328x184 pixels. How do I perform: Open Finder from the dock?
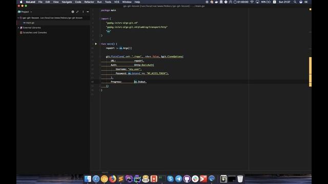[x=88, y=179]
